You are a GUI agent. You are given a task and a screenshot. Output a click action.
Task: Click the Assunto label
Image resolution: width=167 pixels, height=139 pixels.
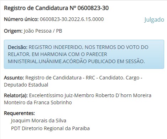[14, 78]
